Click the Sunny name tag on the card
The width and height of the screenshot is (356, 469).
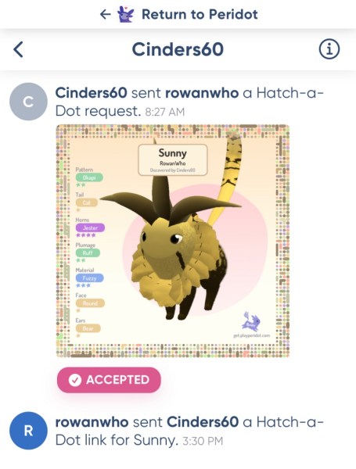click(x=172, y=159)
